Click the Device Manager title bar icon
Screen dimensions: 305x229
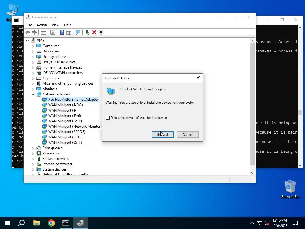[28, 17]
